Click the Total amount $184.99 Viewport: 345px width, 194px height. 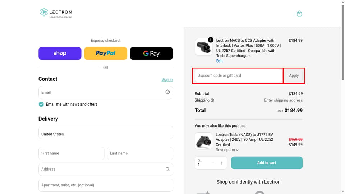(294, 110)
